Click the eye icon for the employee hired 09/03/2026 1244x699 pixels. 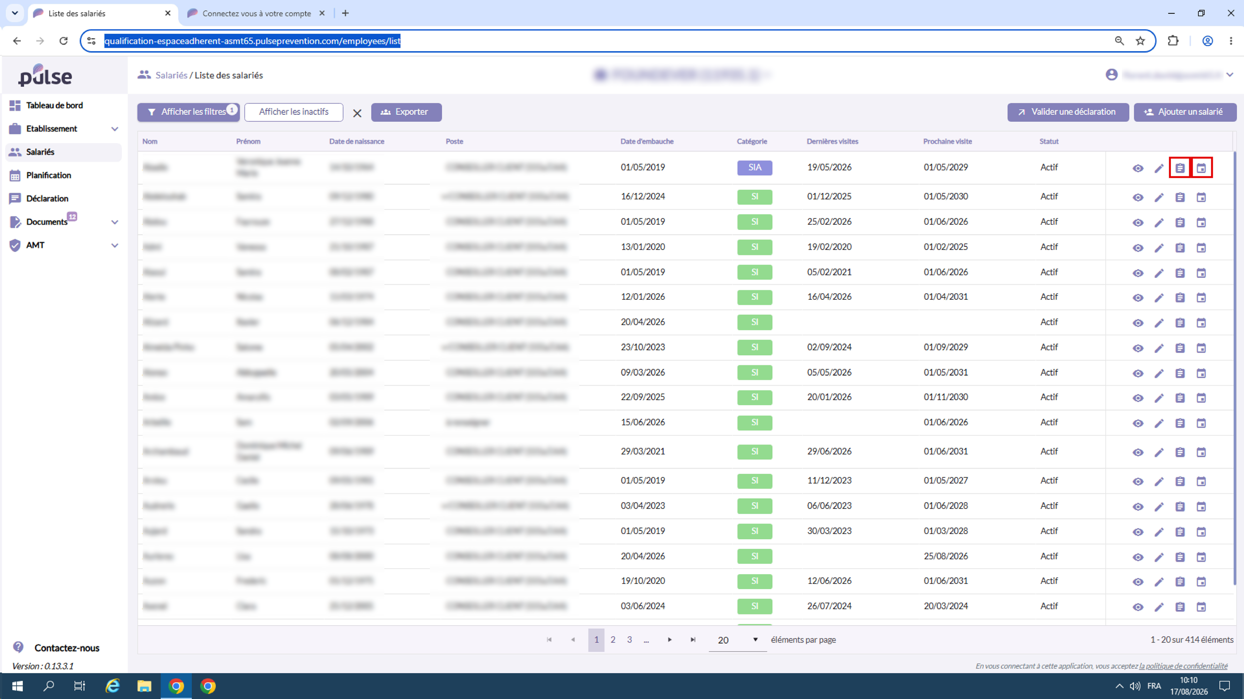[x=1138, y=373]
